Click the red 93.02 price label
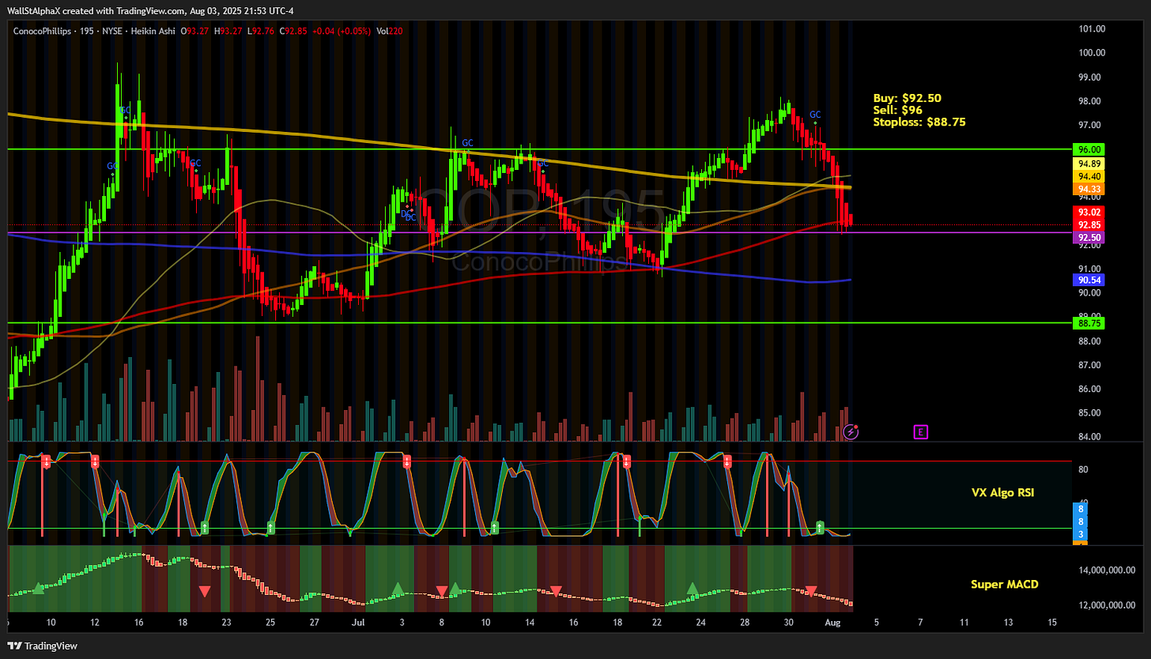This screenshot has height=659, width=1151. coord(1087,212)
